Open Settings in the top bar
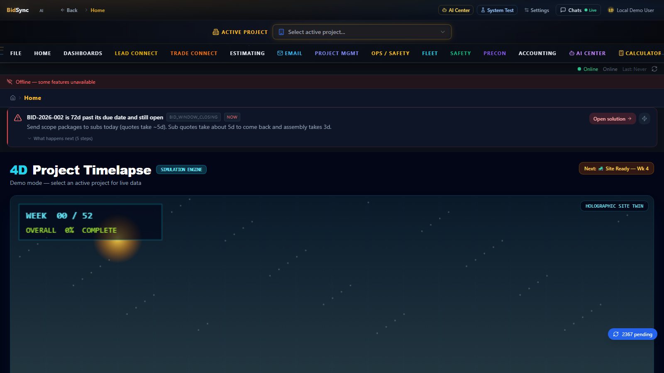The width and height of the screenshot is (664, 373). pos(537,10)
